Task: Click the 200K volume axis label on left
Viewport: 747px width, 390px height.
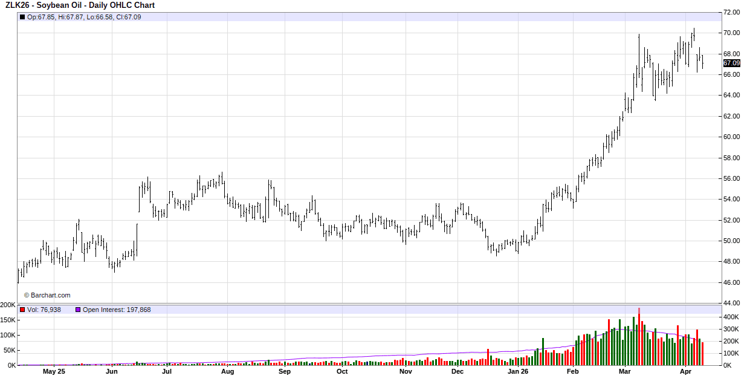Action: tap(8, 305)
